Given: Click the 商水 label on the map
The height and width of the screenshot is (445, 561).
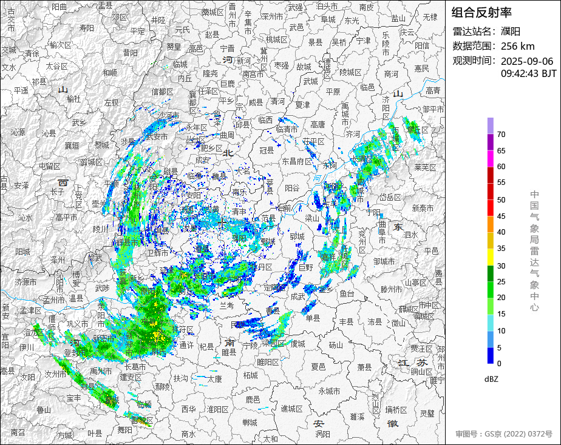Looking at the screenshot, I should click(x=189, y=434).
